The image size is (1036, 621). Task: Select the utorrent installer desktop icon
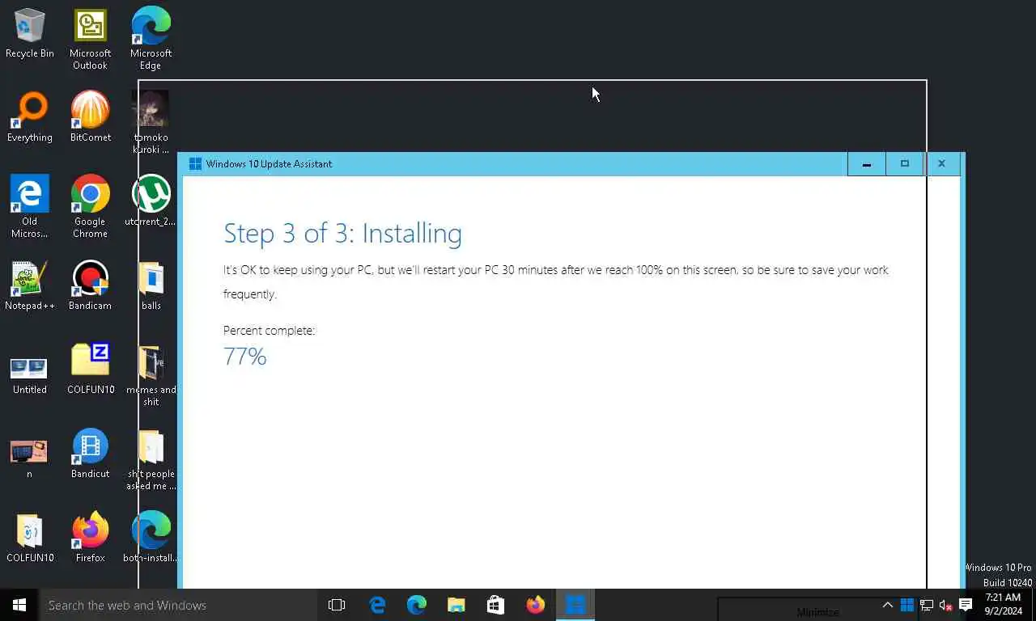(x=151, y=201)
